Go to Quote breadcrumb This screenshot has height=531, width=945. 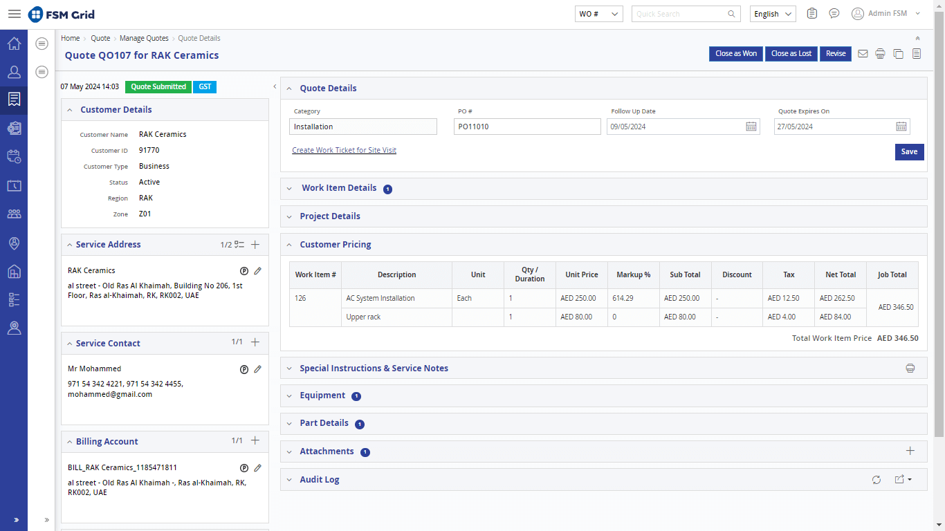[100, 38]
